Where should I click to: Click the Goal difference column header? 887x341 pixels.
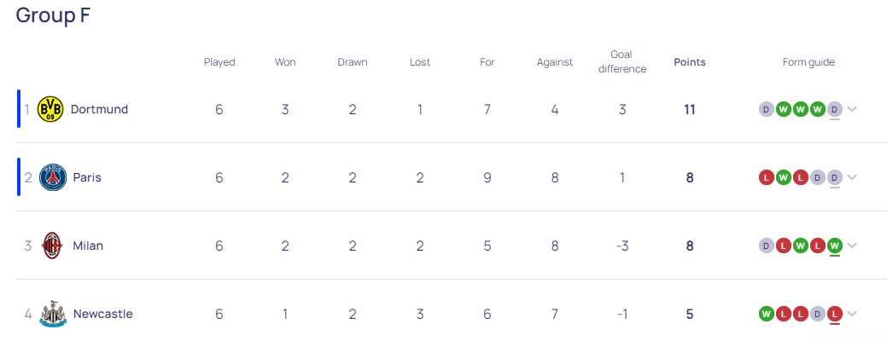pos(622,62)
